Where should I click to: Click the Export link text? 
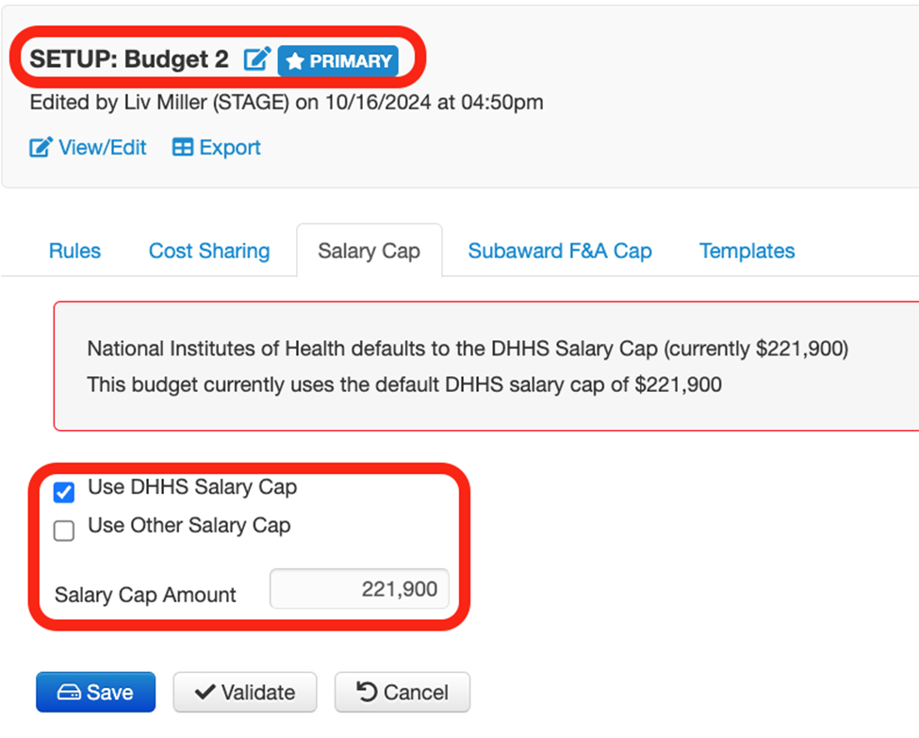click(230, 148)
